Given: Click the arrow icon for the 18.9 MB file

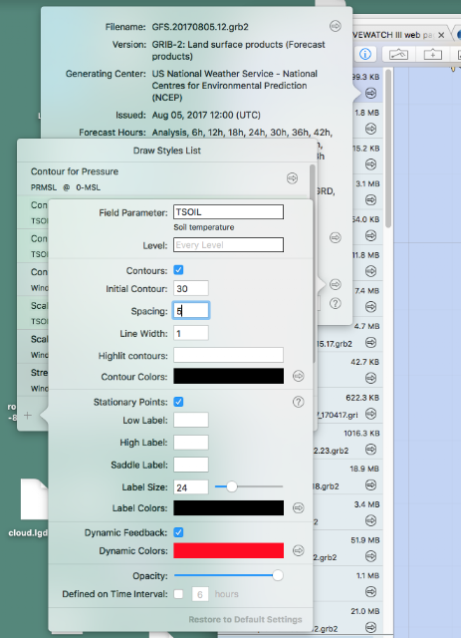Looking at the screenshot, I should click(x=370, y=485).
